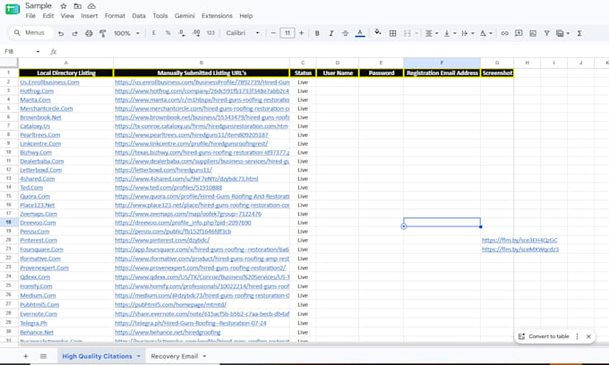Switch to Recovery Email sheet tab
This screenshot has width=609, height=365.
pos(175,356)
